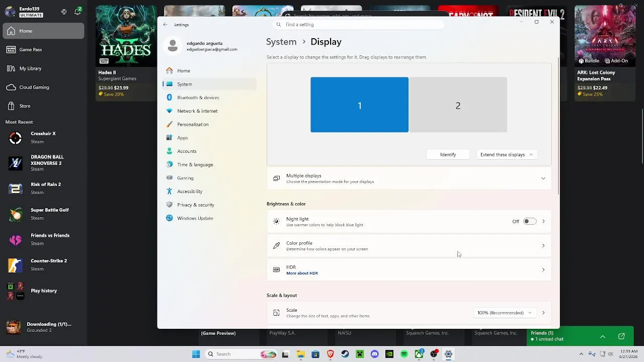Open Super Battle Golf from recents
The height and width of the screenshot is (362, 644).
[43, 214]
